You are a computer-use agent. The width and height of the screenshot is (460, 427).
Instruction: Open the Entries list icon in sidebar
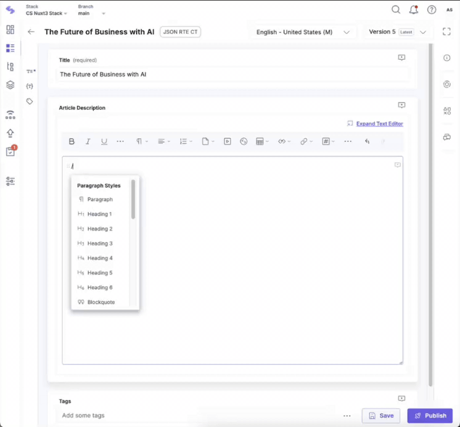[10, 48]
